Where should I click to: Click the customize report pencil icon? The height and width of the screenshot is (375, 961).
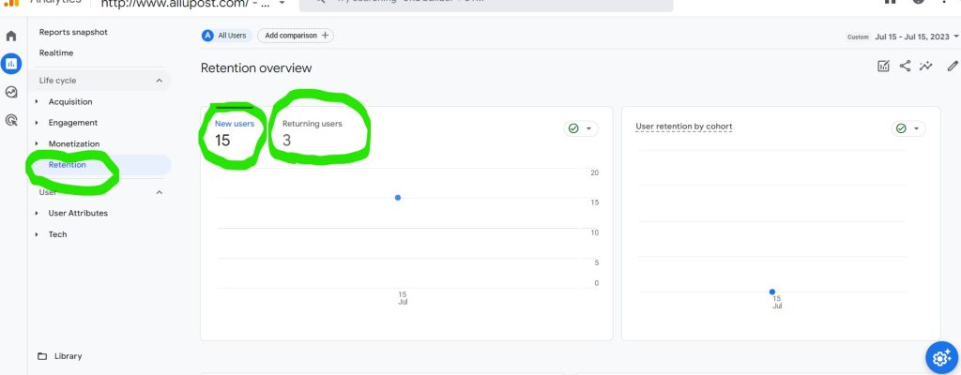[953, 66]
